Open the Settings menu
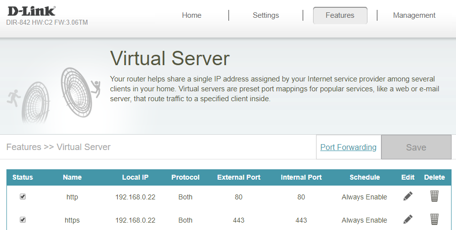Image resolution: width=456 pixels, height=230 pixels. [x=266, y=15]
